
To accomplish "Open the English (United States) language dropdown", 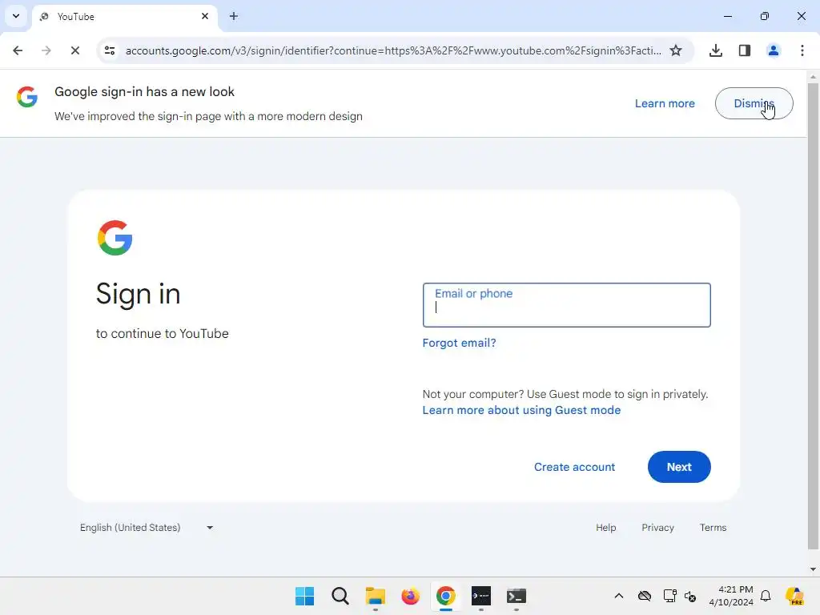I will click(x=147, y=527).
